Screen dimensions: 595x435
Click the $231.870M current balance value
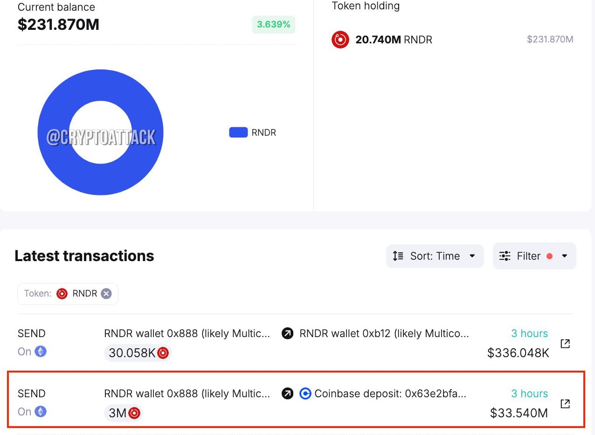coord(58,25)
